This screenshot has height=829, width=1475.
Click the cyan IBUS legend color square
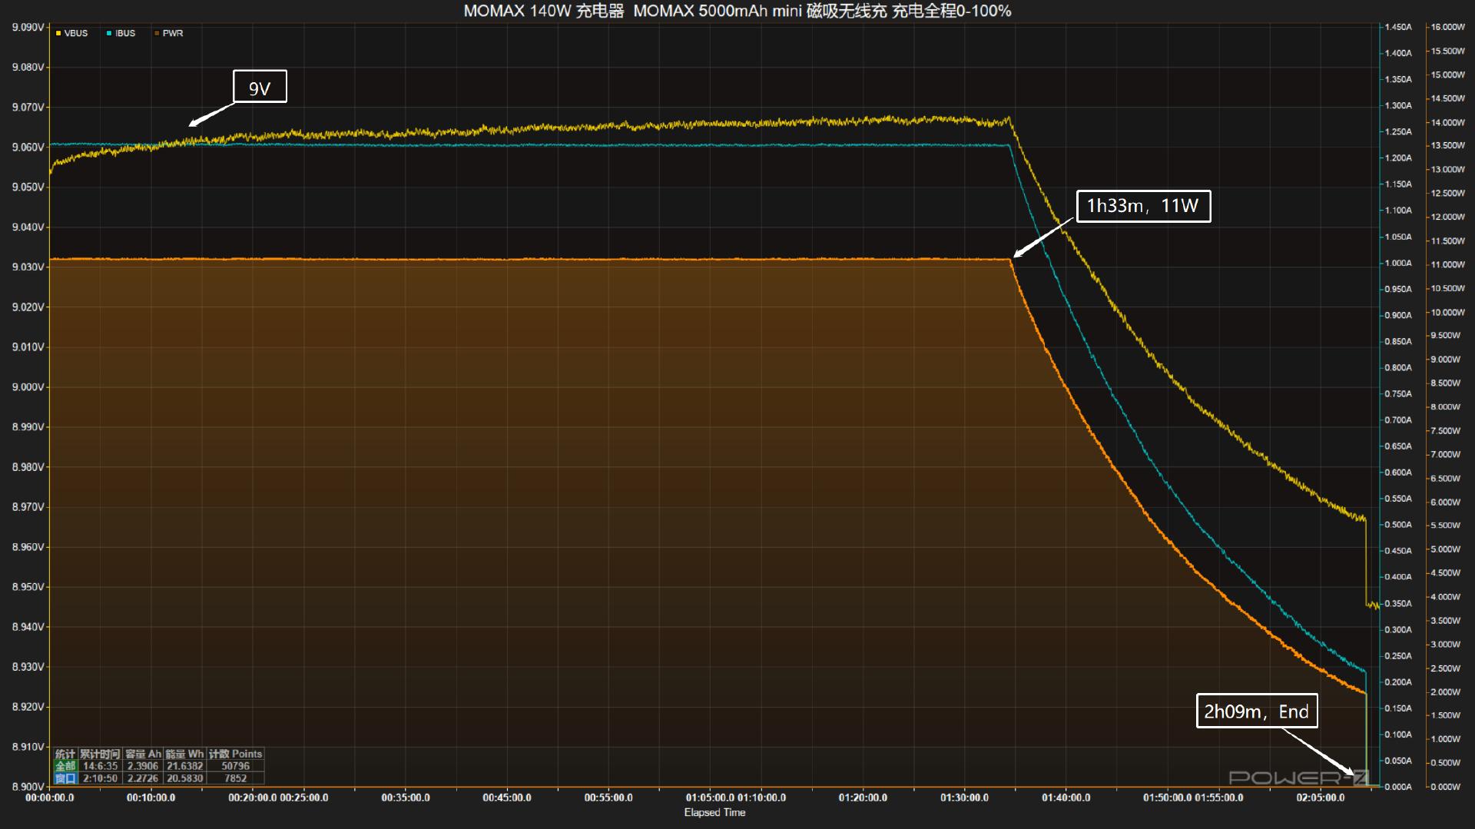[109, 34]
